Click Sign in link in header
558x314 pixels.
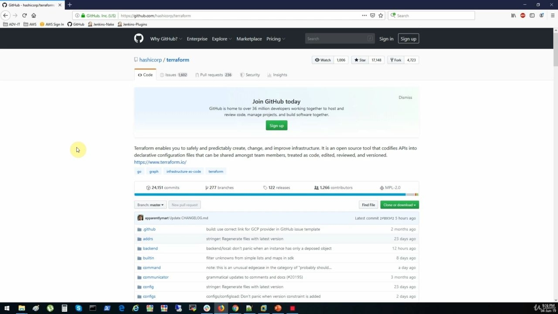pyautogui.click(x=386, y=39)
